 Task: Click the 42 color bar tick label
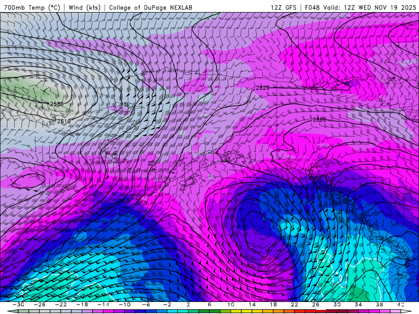point(401,305)
